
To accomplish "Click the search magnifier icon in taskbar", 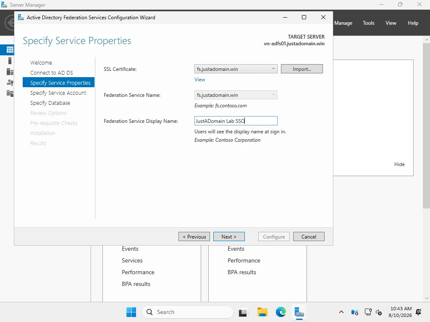I will pyautogui.click(x=149, y=312).
